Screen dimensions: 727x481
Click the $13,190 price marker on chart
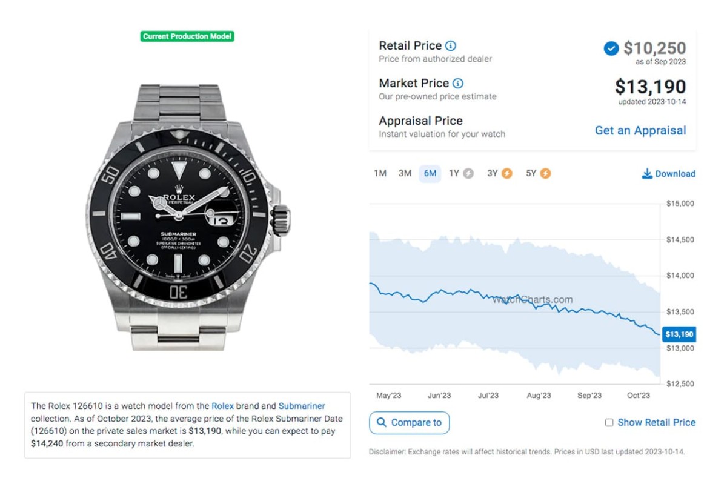[679, 334]
